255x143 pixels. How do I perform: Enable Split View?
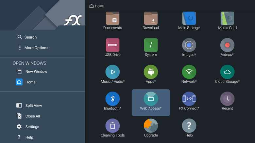coord(29,106)
